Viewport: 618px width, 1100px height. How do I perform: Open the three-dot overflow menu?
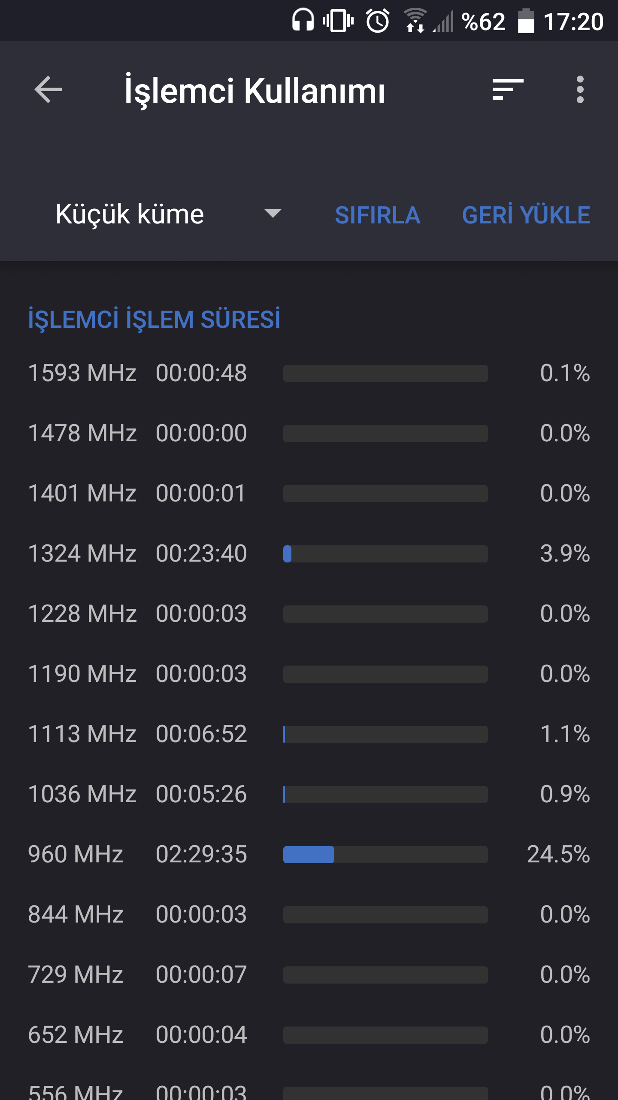(580, 89)
